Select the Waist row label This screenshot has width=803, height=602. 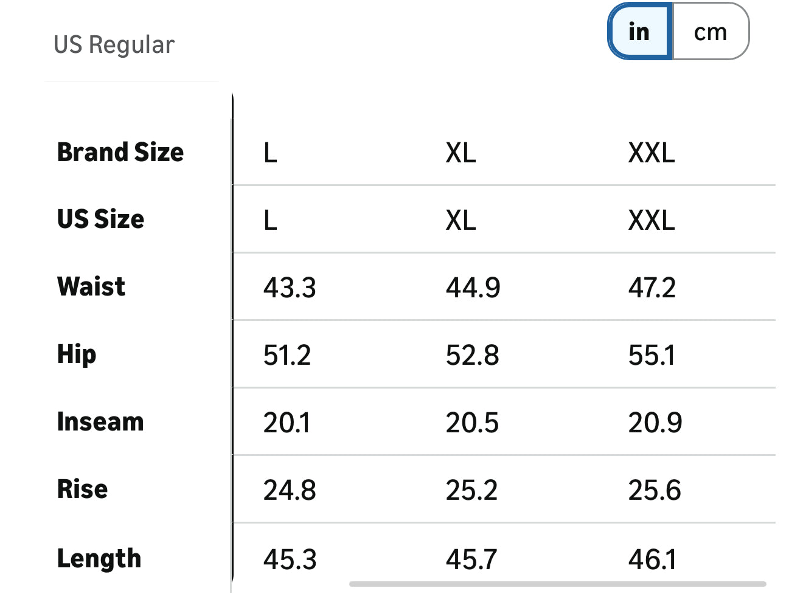[x=91, y=286]
